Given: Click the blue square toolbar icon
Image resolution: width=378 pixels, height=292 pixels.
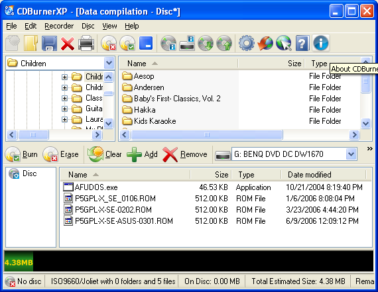Looking at the screenshot, I should pyautogui.click(x=146, y=43).
